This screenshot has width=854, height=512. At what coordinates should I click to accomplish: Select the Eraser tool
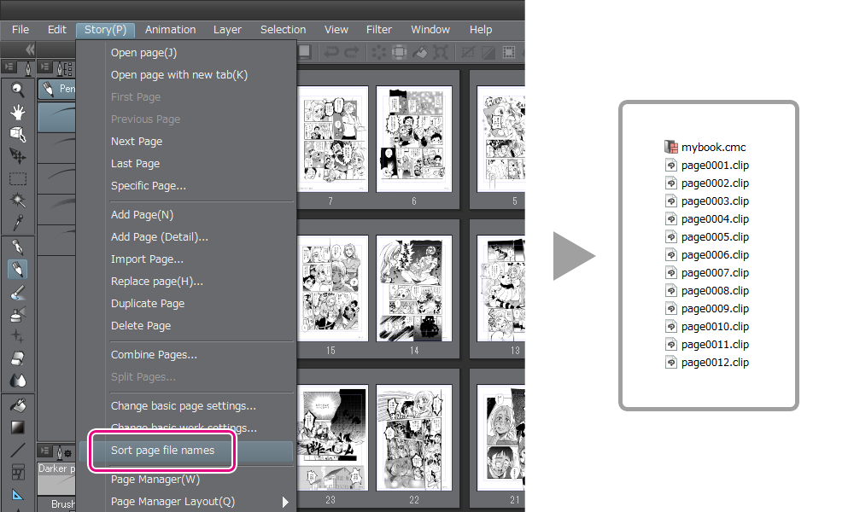click(x=17, y=359)
